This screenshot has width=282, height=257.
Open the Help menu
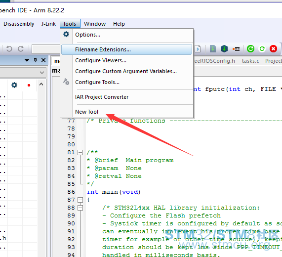tap(119, 24)
